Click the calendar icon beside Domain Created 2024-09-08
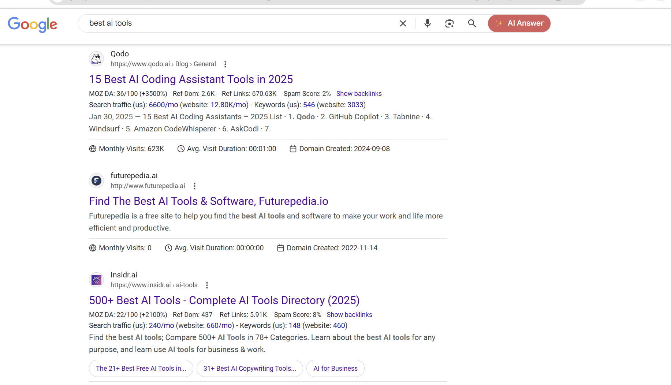This screenshot has width=671, height=385. coord(293,149)
